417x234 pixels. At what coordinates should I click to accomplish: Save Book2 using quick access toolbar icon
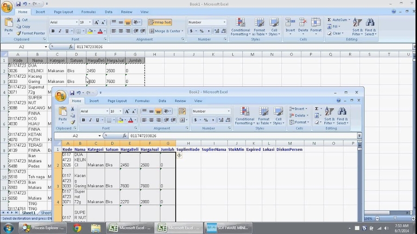[x=72, y=93]
